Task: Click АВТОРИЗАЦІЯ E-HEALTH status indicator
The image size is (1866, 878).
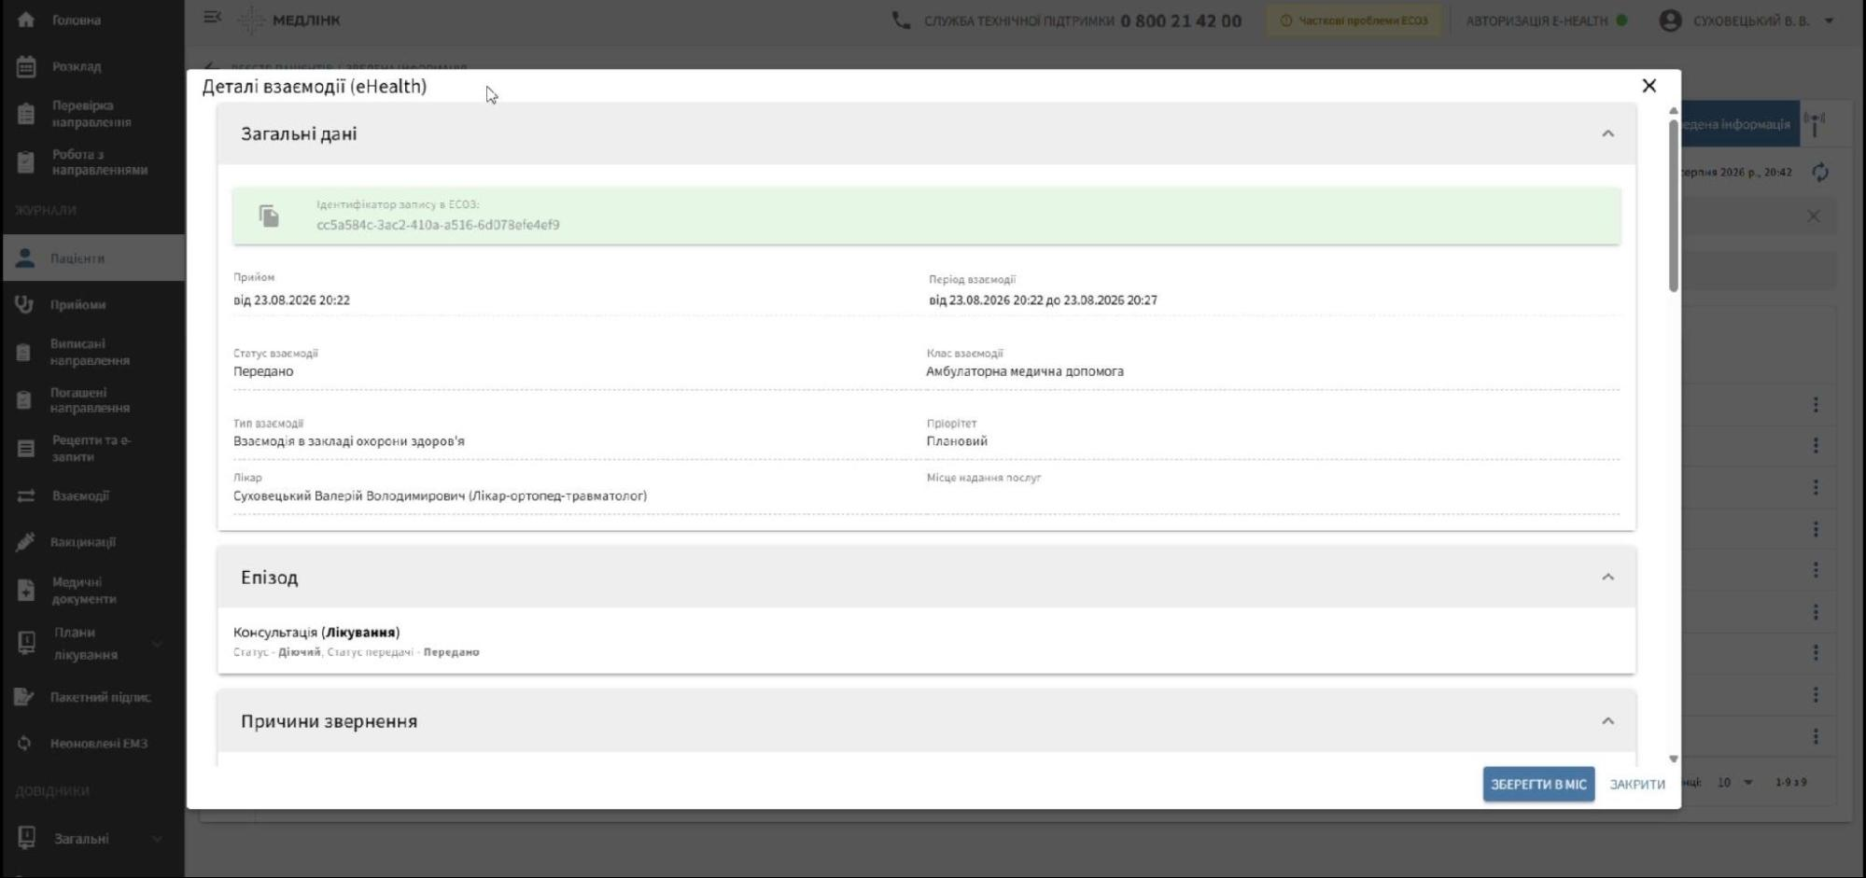Action: [1546, 21]
